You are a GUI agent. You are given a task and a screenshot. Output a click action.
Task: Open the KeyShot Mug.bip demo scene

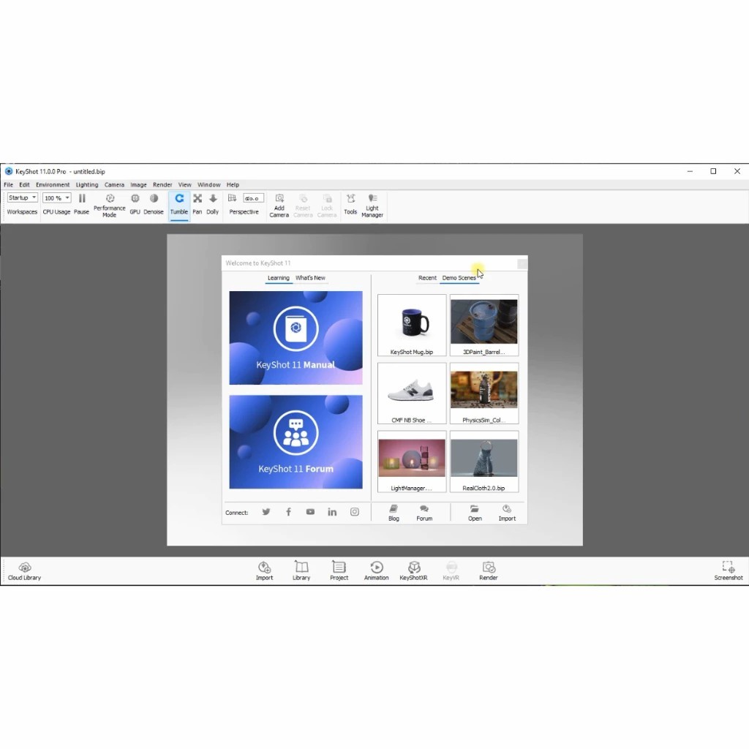412,325
